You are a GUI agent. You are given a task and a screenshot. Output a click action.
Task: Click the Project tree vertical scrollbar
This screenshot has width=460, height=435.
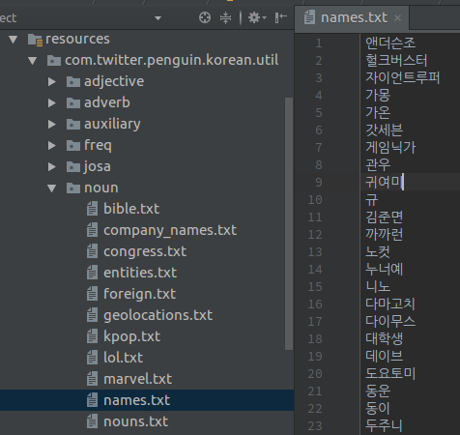point(289,223)
